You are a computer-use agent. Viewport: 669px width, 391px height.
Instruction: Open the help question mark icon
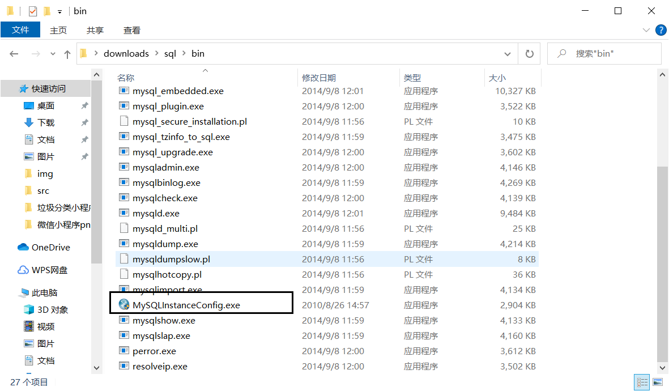(661, 30)
